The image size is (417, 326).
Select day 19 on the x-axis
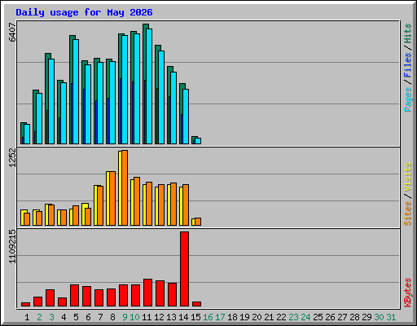coord(244,317)
